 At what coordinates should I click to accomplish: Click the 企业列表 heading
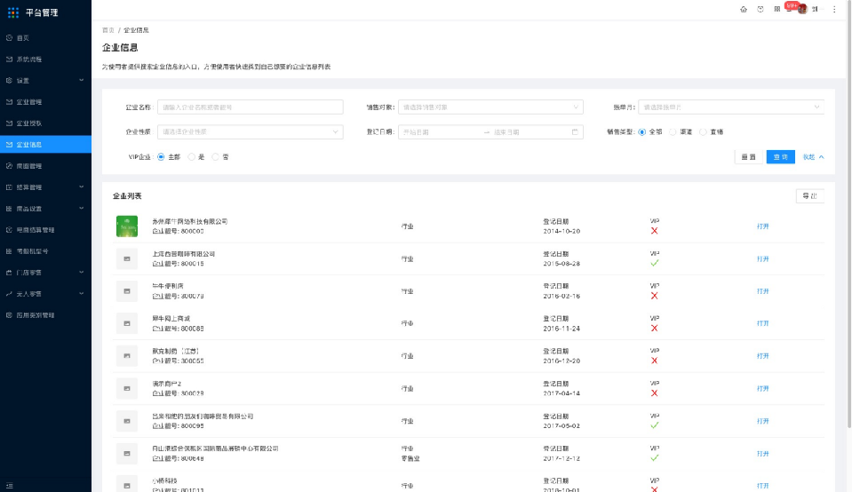tap(127, 196)
